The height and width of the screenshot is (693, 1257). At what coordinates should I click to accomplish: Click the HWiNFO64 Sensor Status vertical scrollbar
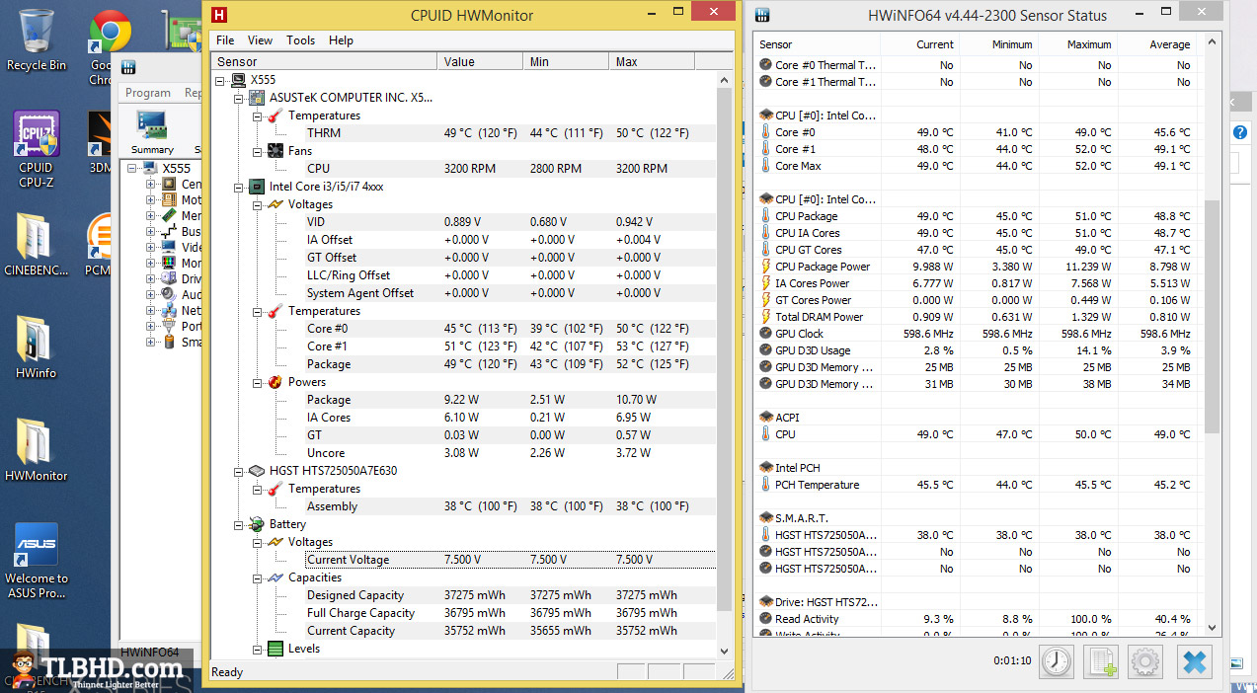click(x=1212, y=336)
